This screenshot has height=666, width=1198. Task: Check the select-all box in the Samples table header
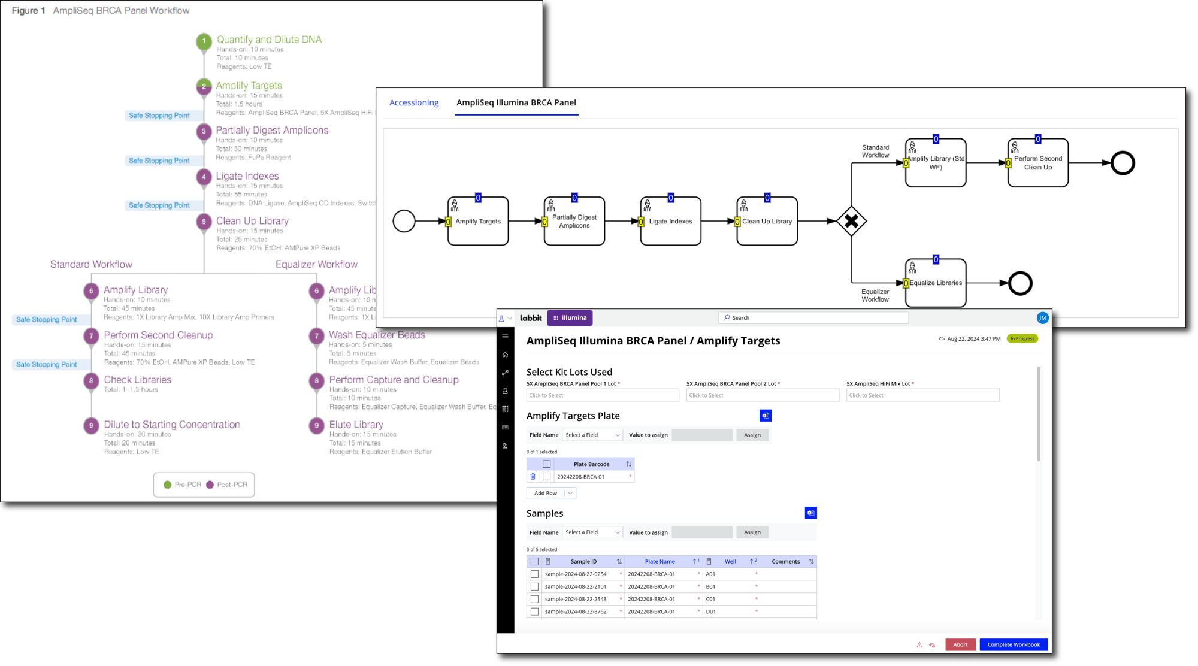point(534,562)
